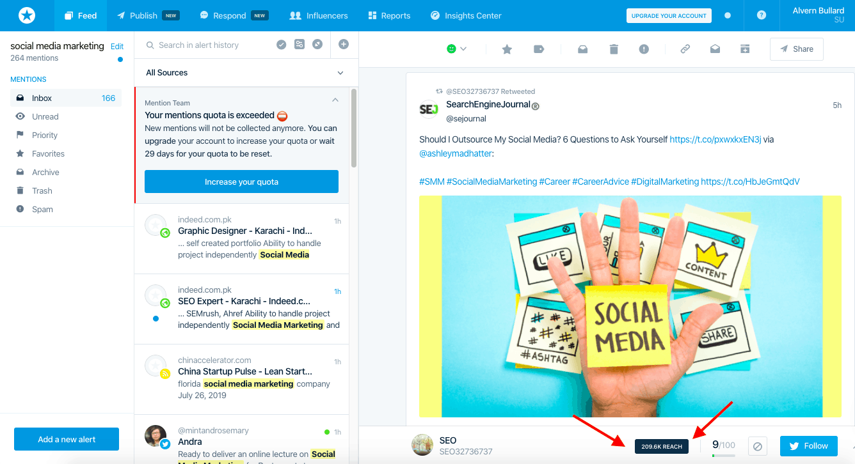855x464 pixels.
Task: Open the Feed tab
Action: click(x=81, y=15)
